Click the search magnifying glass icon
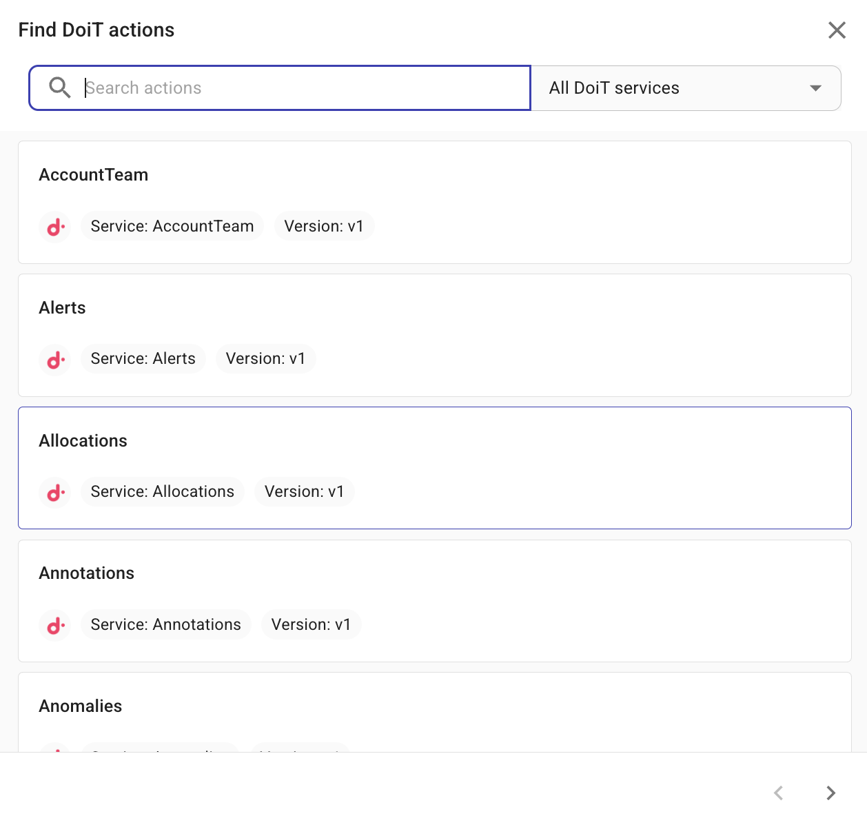The width and height of the screenshot is (867, 827). [x=59, y=88]
